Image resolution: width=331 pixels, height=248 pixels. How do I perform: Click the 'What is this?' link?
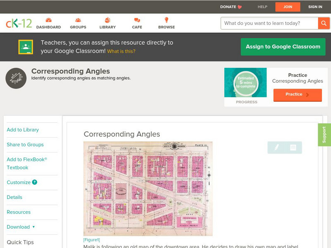[x=121, y=51]
